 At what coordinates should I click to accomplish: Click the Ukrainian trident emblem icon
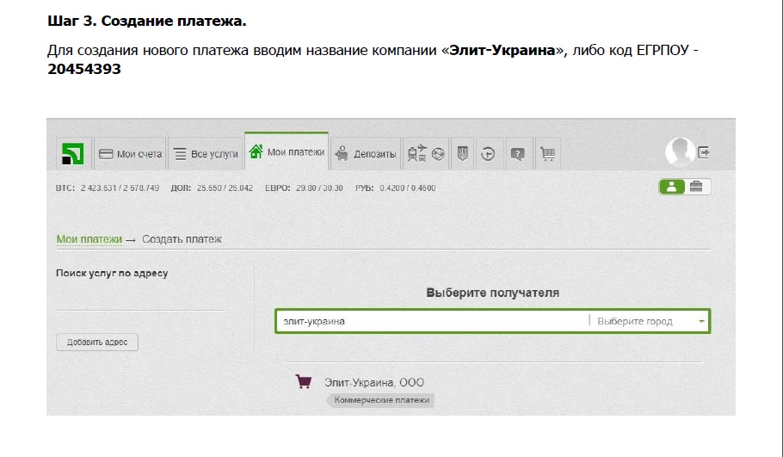coord(461,154)
